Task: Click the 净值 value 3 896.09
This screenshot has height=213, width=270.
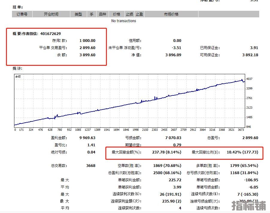Action: [x=173, y=55]
